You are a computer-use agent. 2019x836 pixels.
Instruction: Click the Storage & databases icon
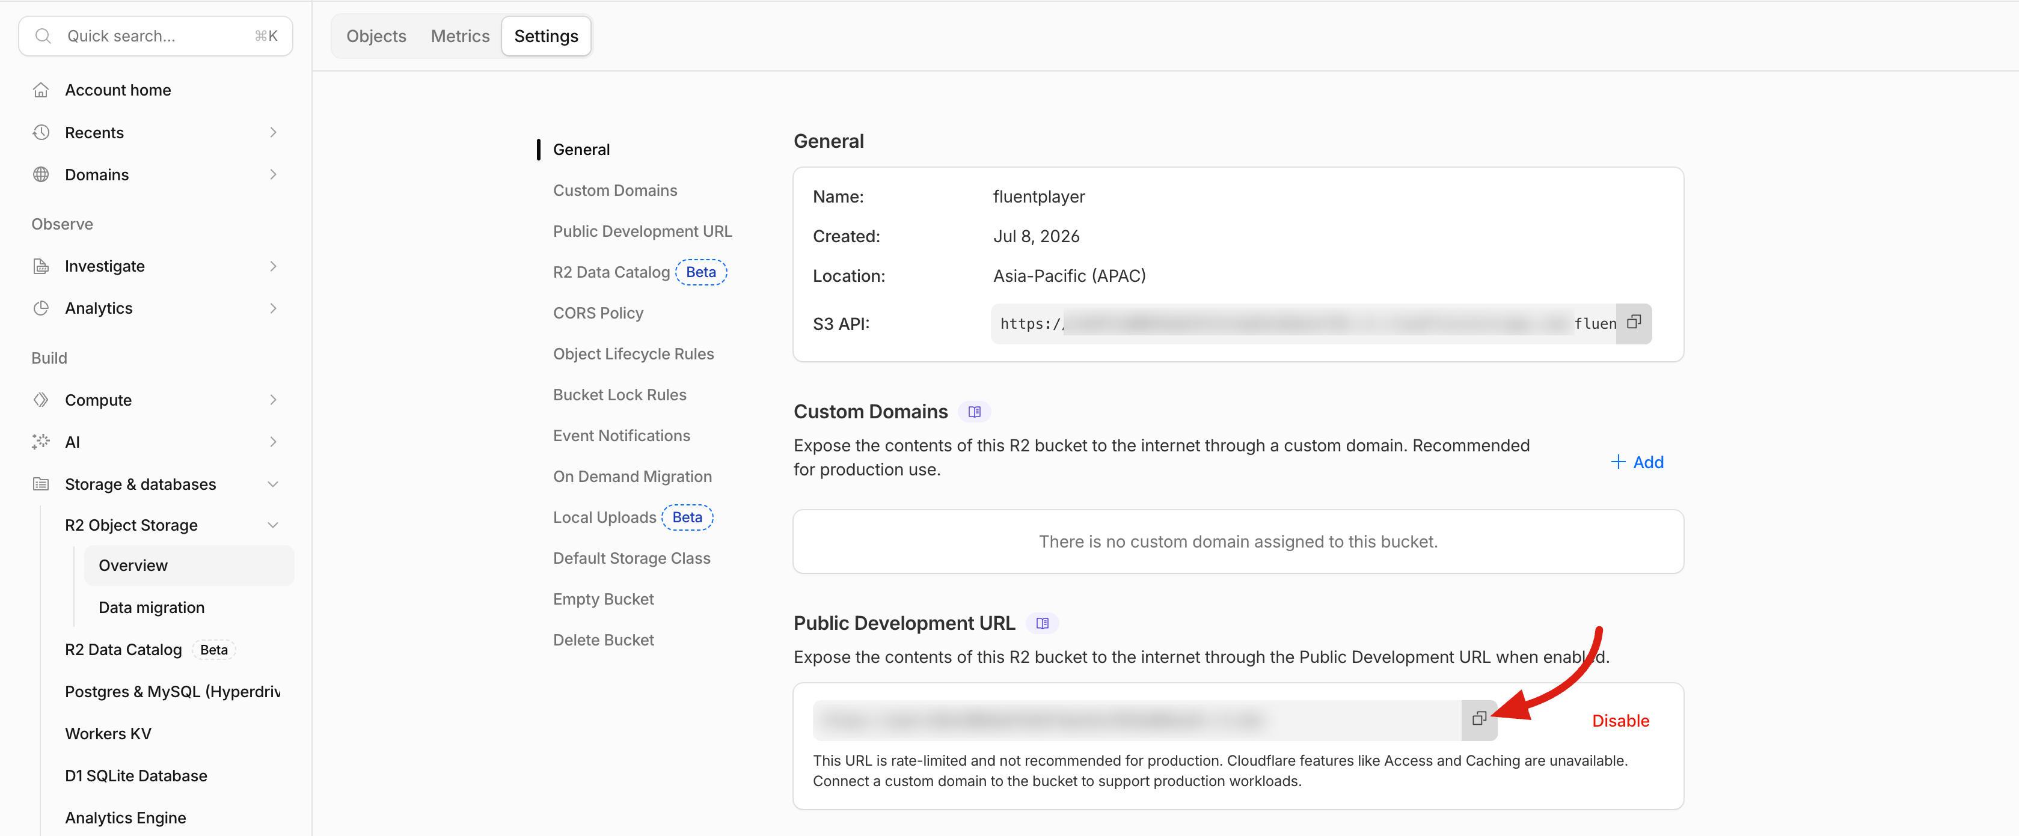point(41,484)
